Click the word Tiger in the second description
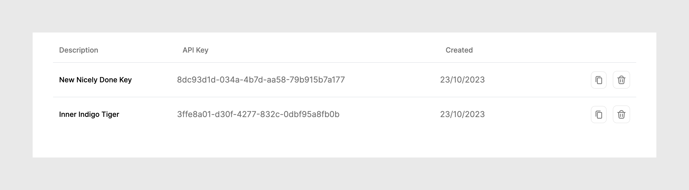Viewport: 689px width, 190px height. tap(110, 115)
